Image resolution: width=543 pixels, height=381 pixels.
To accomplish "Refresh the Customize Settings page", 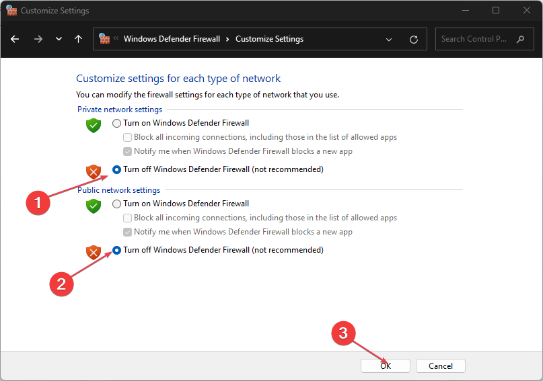I will tap(414, 40).
